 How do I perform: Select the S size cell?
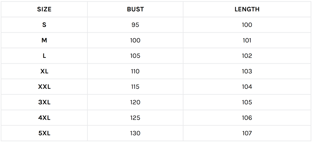coord(44,25)
